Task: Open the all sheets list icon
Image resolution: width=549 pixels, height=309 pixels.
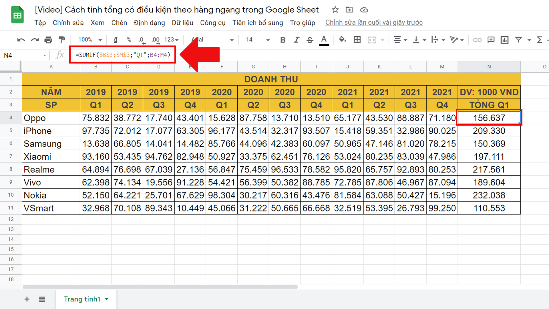Action: 42,299
